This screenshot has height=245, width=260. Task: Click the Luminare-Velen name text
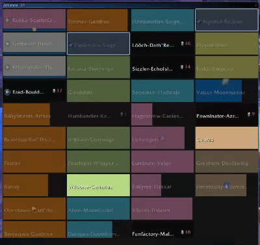tap(151, 163)
